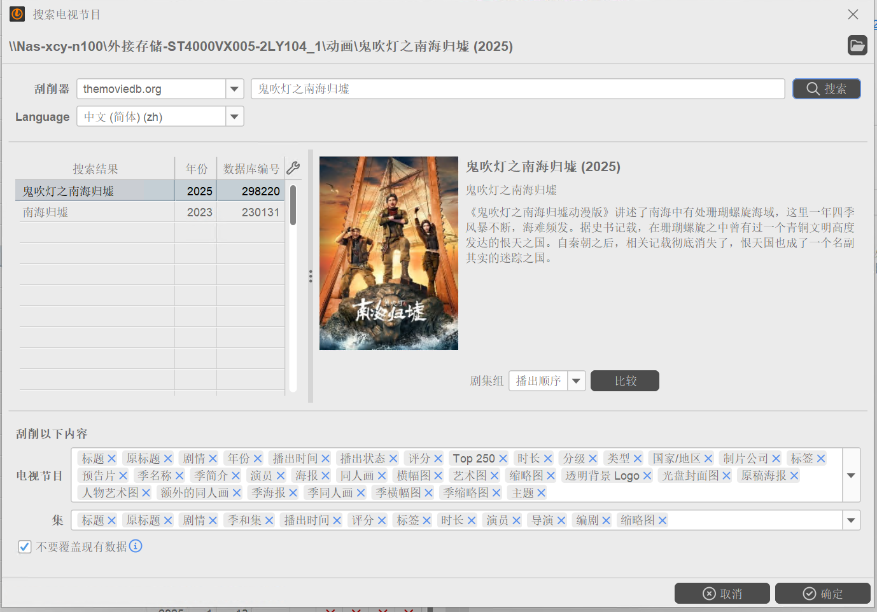Remove the 标题 tag from 电视节目
Image resolution: width=877 pixels, height=612 pixels.
(111, 458)
